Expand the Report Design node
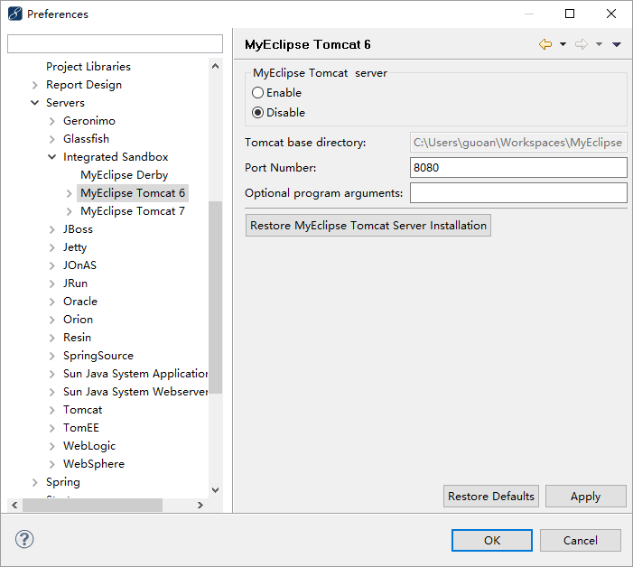633x567 pixels. pos(34,85)
